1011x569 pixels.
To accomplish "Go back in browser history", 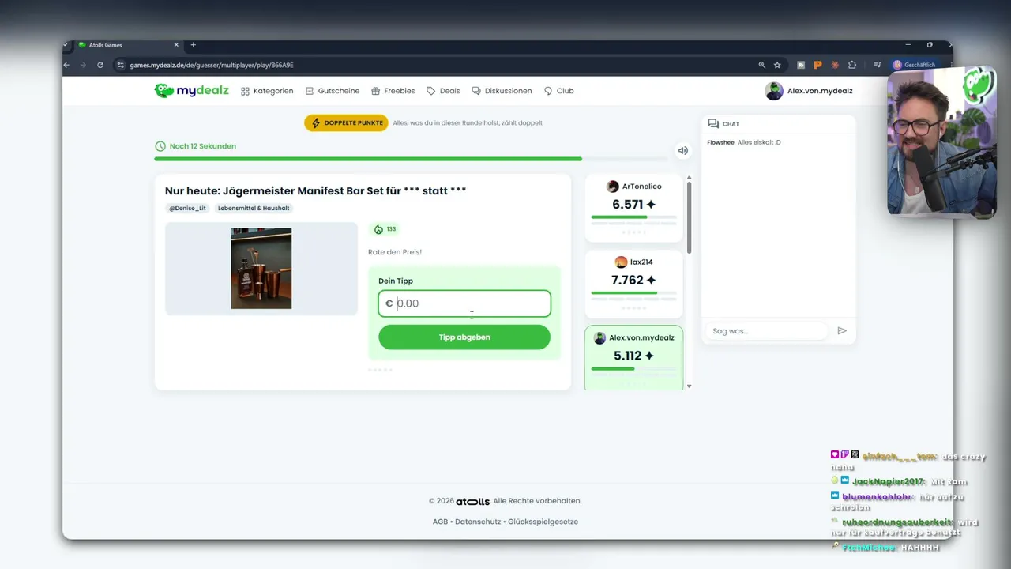I will (67, 65).
